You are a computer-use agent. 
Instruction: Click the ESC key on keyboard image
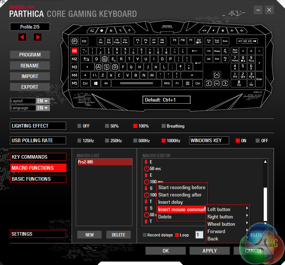(x=84, y=41)
